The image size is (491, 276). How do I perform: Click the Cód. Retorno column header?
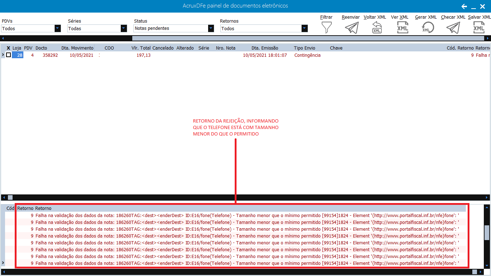[x=460, y=48]
